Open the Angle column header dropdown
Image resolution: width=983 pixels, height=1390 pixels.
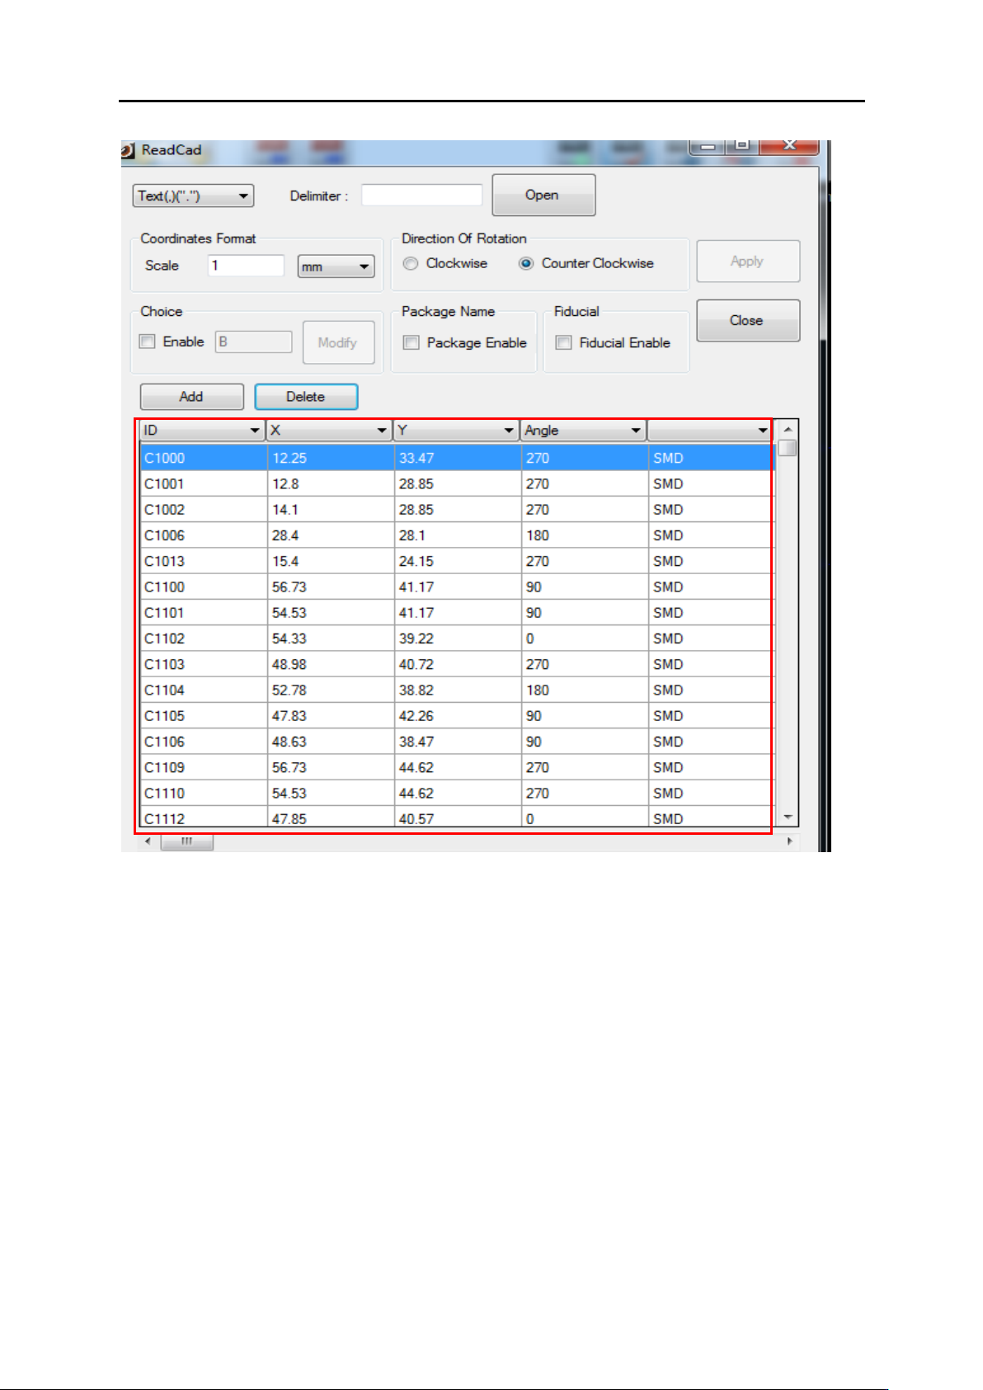636,431
